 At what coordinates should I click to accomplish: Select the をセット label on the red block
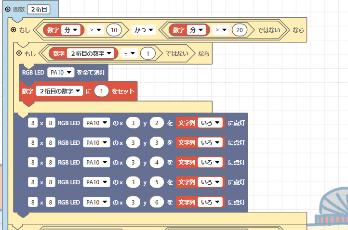click(x=123, y=91)
